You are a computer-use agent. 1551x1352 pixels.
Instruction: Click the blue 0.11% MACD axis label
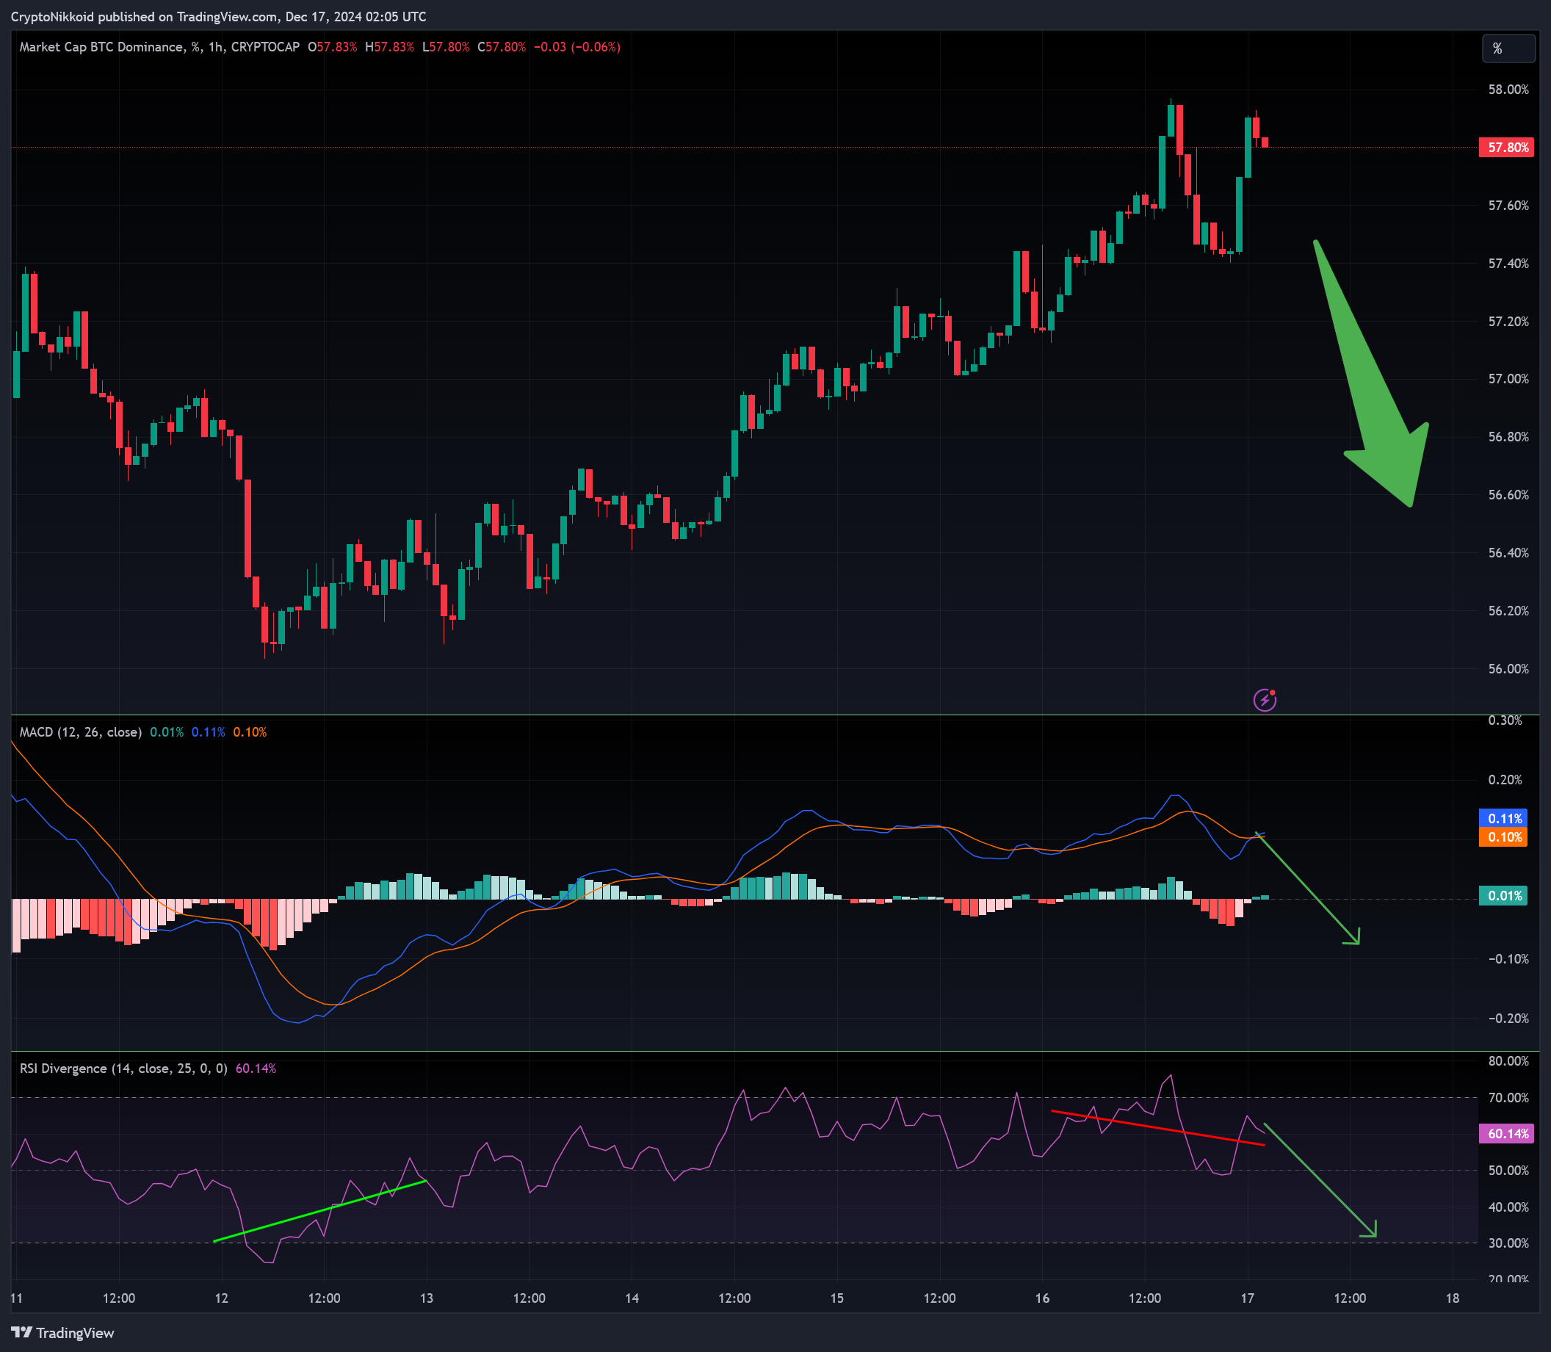click(1503, 819)
